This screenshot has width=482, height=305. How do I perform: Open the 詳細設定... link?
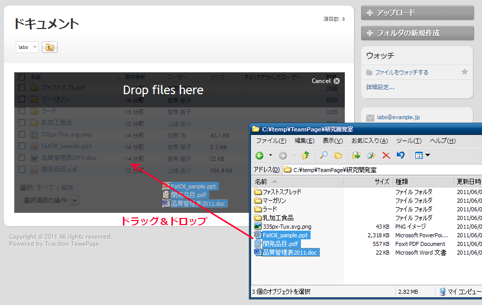coord(380,87)
